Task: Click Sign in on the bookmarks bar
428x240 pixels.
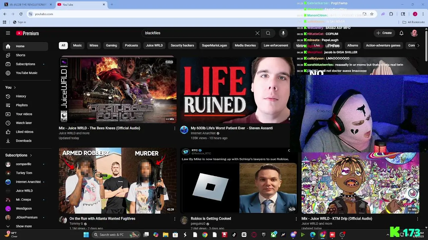Action: pyautogui.click(x=19, y=22)
